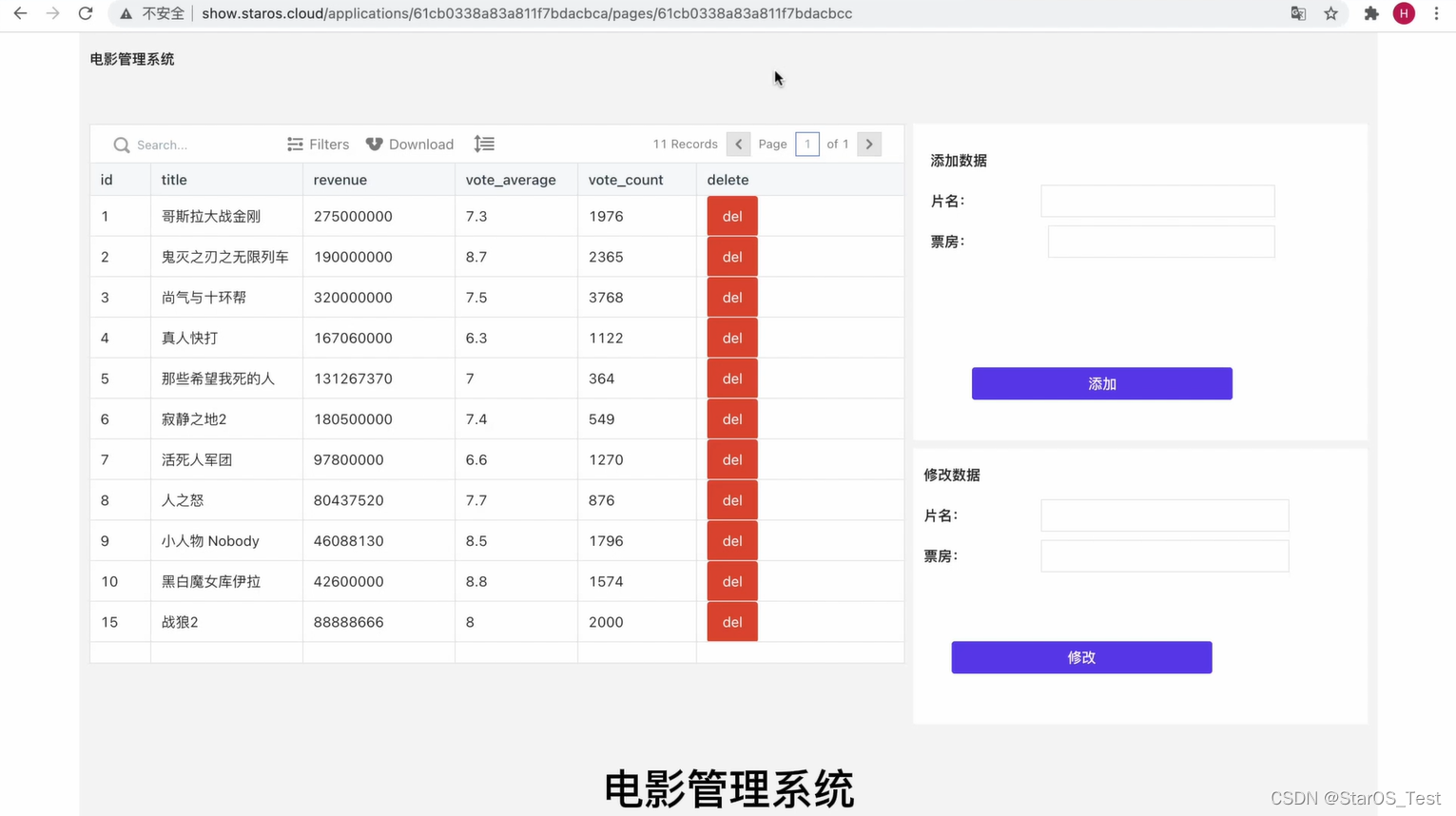Go to the previous table page
Screen dimensions: 1456x816
pyautogui.click(x=738, y=145)
